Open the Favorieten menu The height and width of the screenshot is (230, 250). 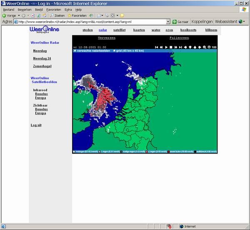tap(54, 10)
